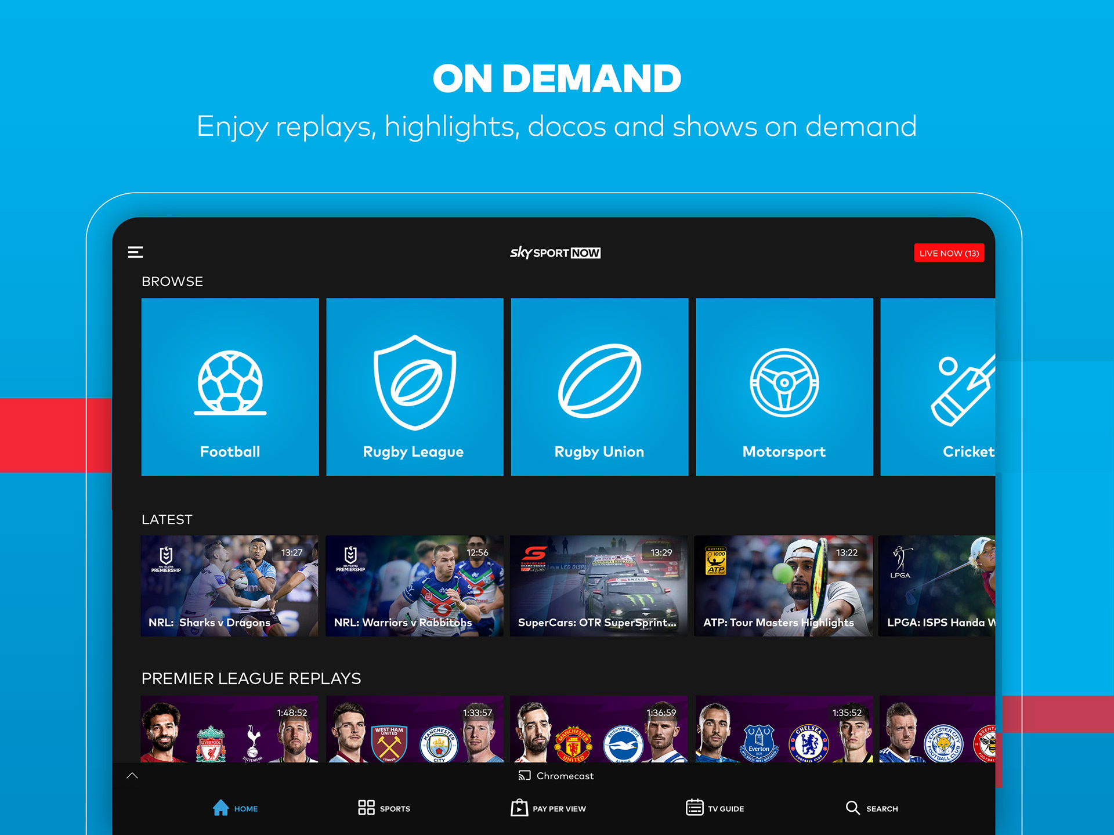Play ATP: Tour Masters Highlights video
The image size is (1114, 835).
click(x=783, y=585)
